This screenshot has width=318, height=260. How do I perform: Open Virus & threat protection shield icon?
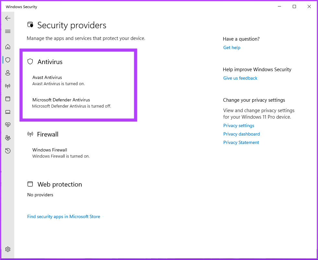click(8, 60)
